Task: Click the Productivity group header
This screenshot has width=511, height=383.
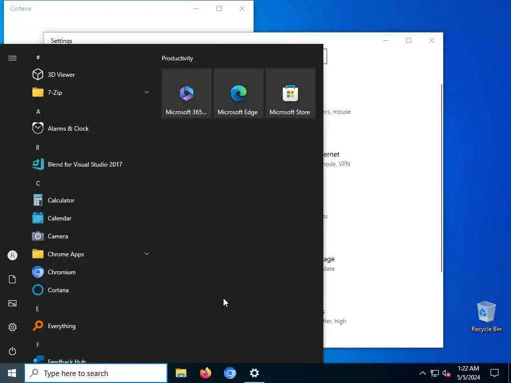Action: pos(177,58)
